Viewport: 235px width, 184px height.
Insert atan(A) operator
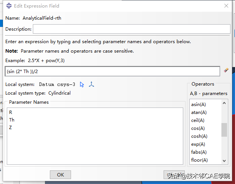pos(199,112)
